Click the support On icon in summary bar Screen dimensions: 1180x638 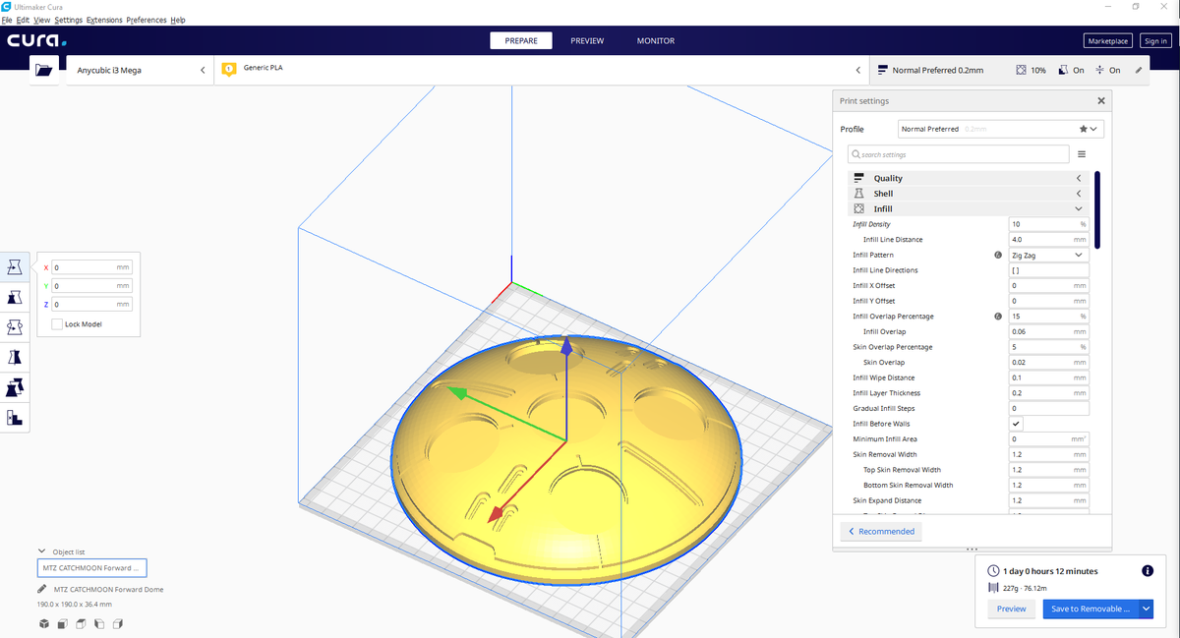1063,70
